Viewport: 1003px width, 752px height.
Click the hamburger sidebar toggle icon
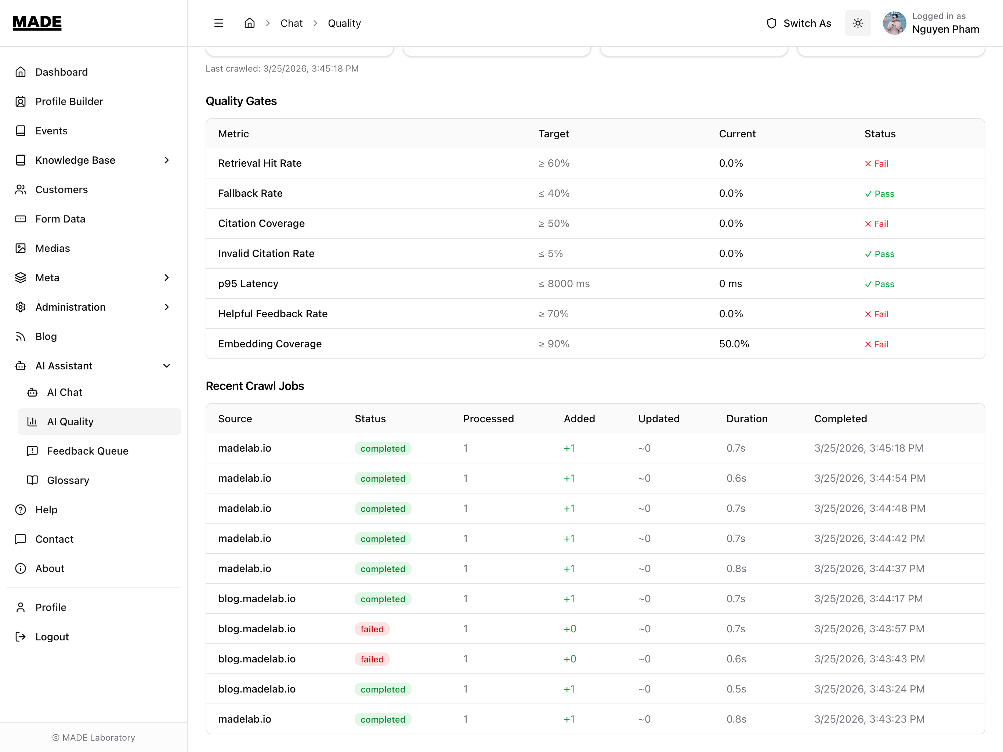218,23
